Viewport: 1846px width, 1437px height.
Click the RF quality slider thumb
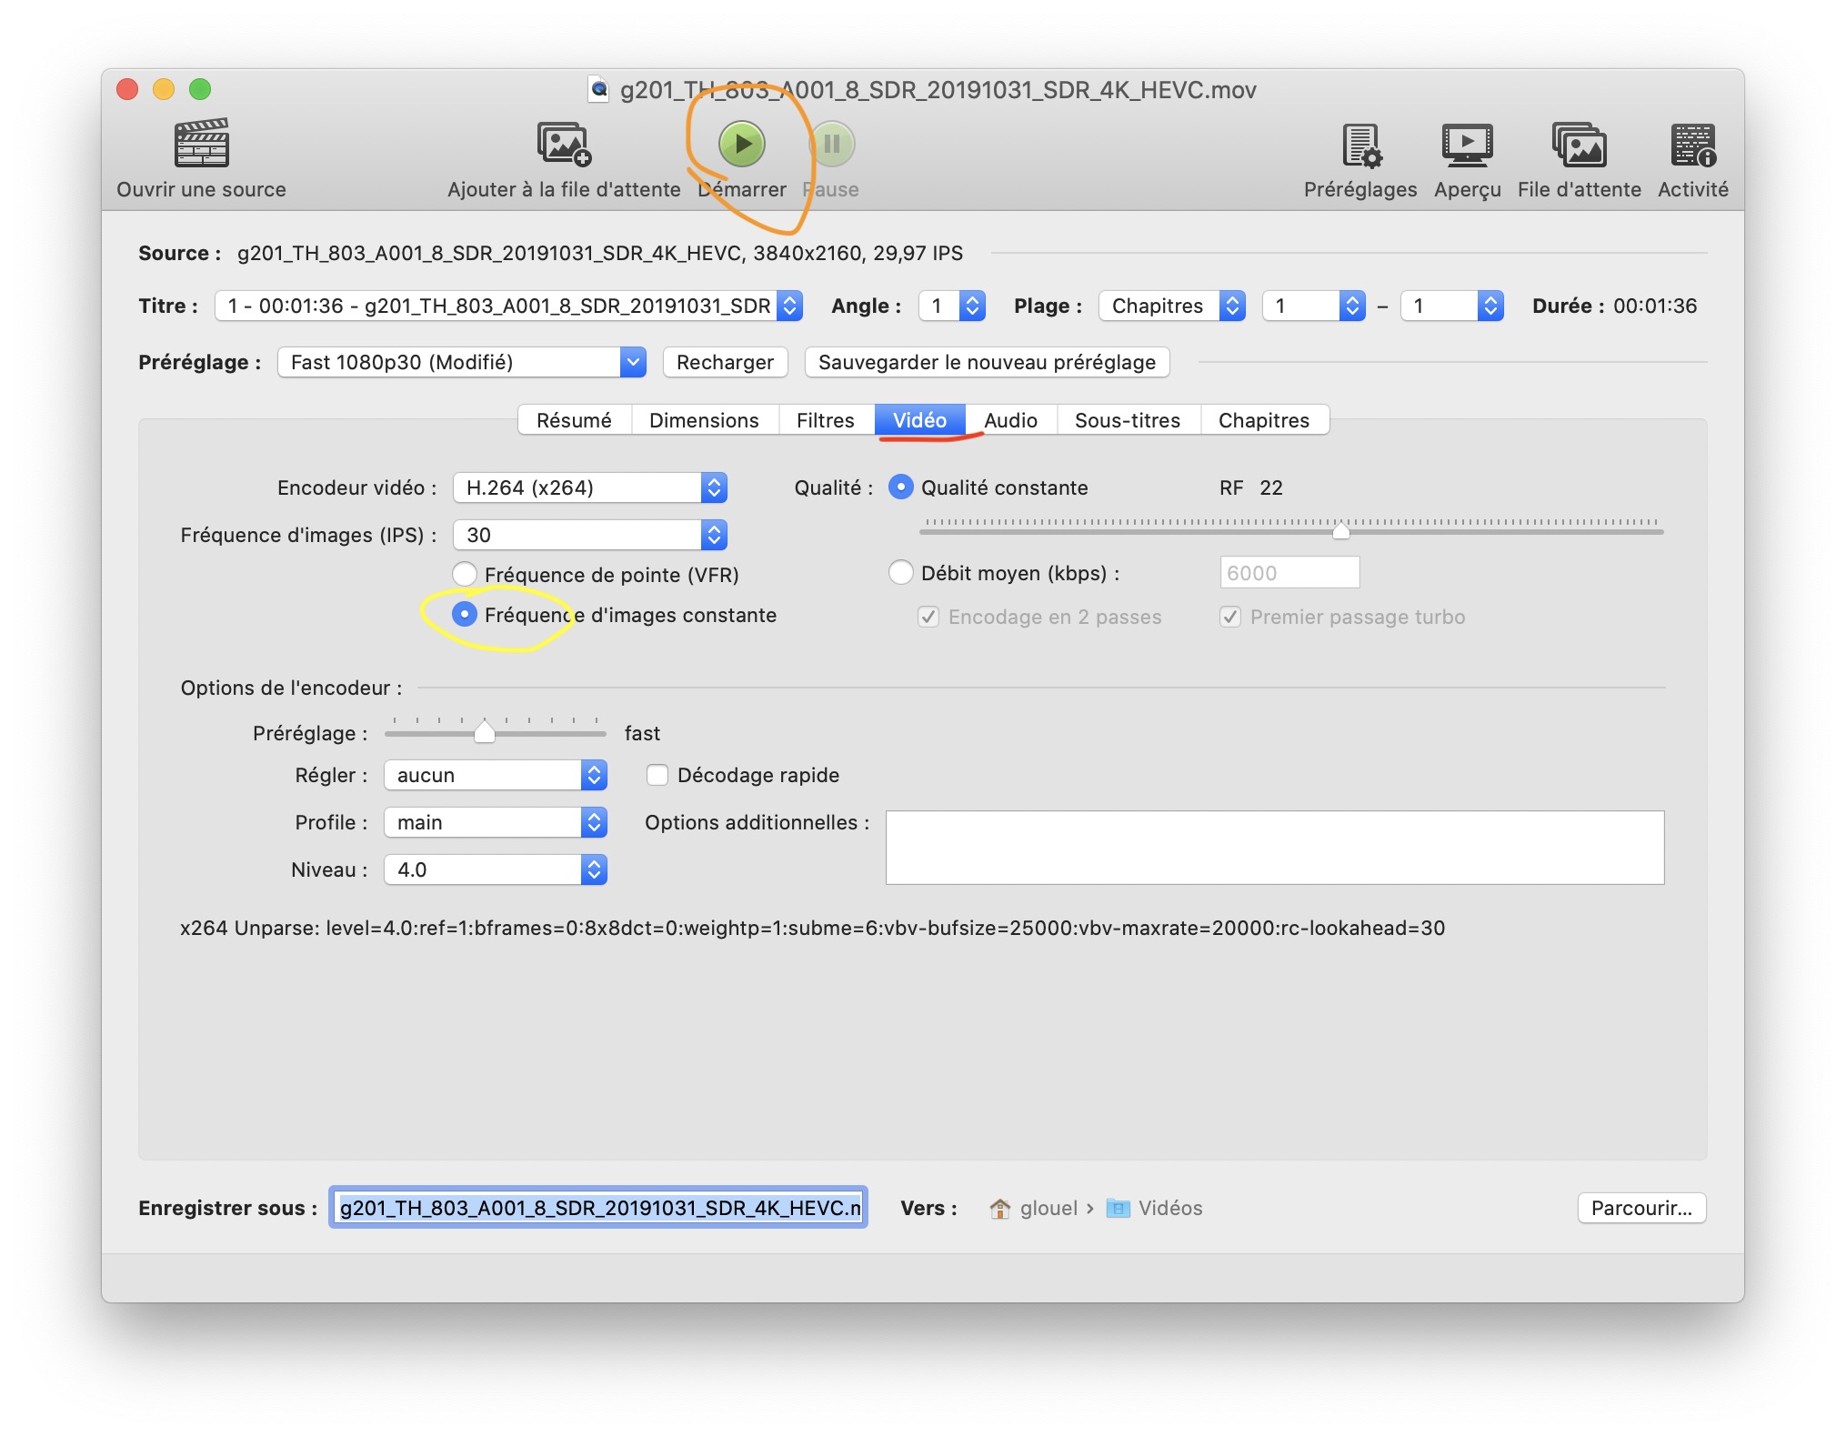coord(1340,530)
